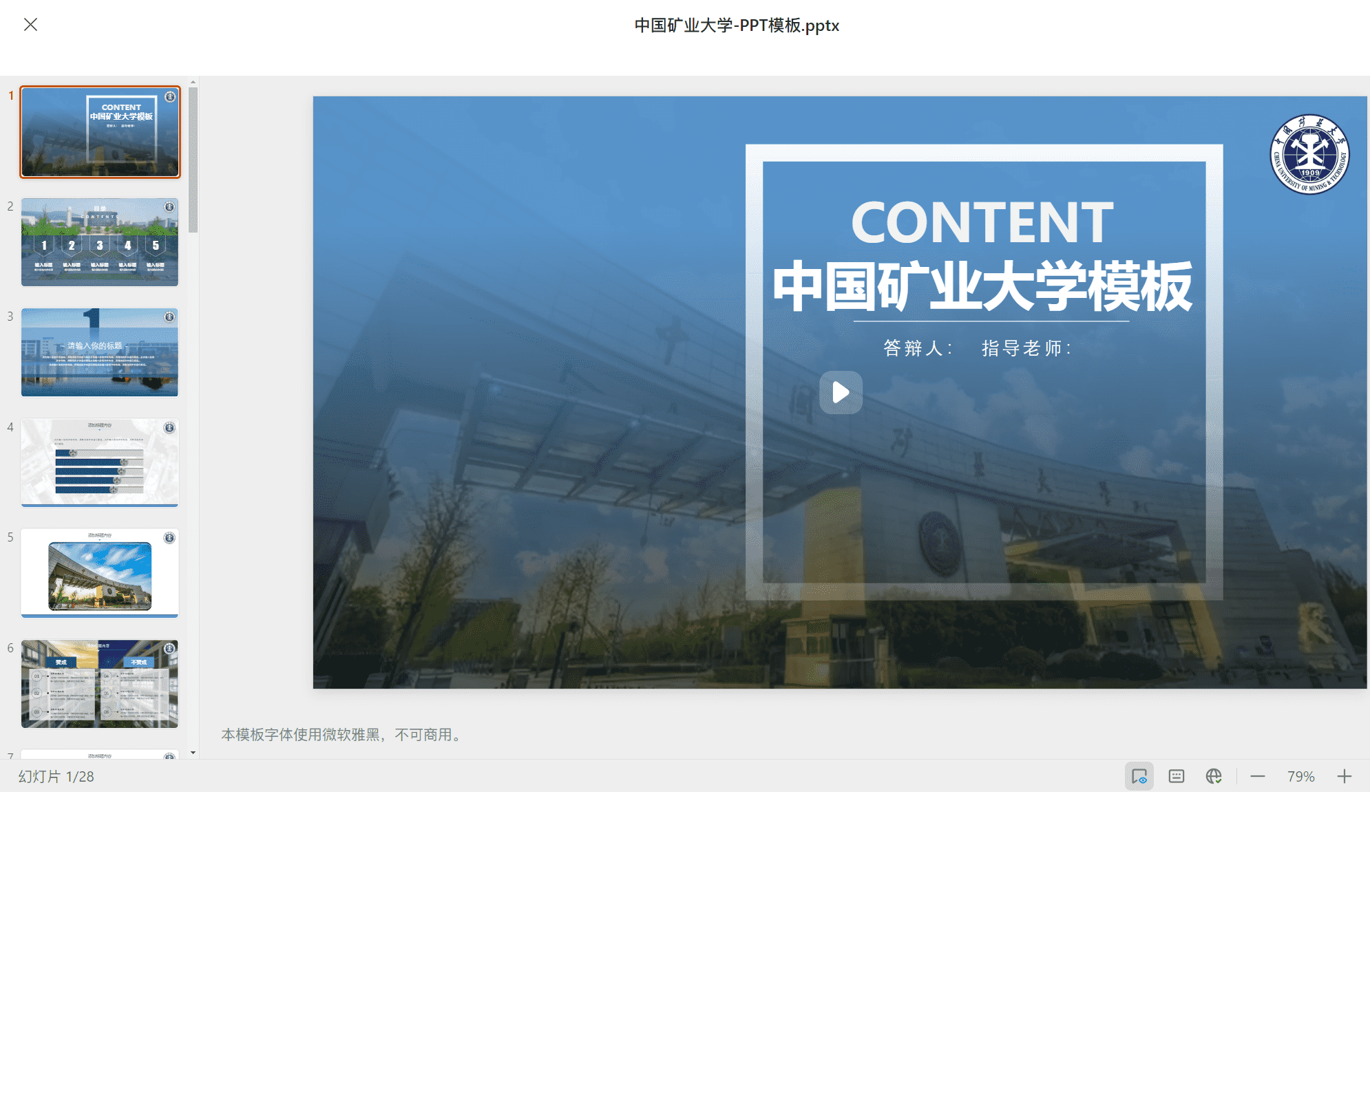This screenshot has width=1370, height=1094.
Task: Click the 79% zoom level value
Action: pyautogui.click(x=1301, y=776)
